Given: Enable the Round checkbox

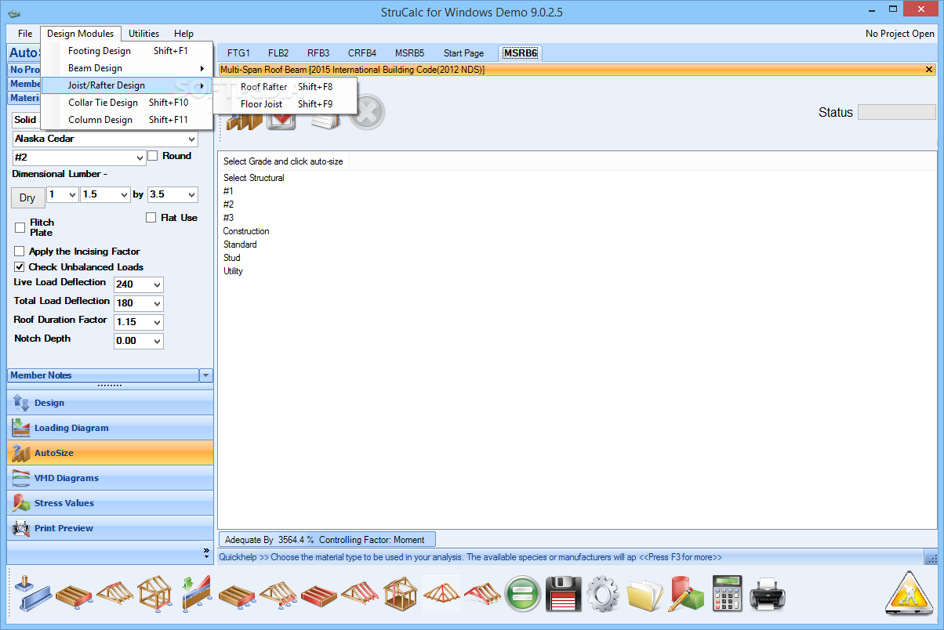Looking at the screenshot, I should pos(153,156).
